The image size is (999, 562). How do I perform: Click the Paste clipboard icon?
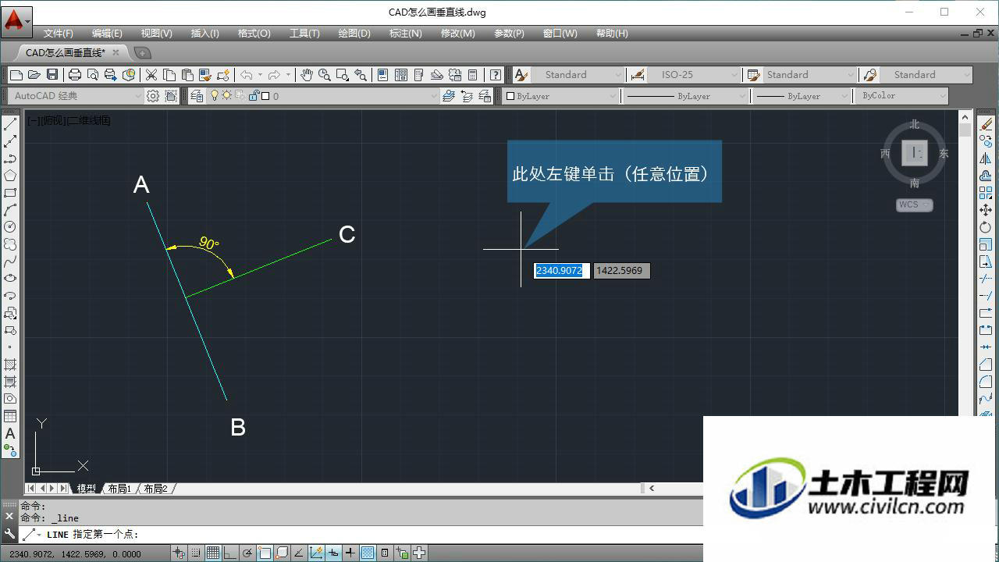[x=187, y=75]
